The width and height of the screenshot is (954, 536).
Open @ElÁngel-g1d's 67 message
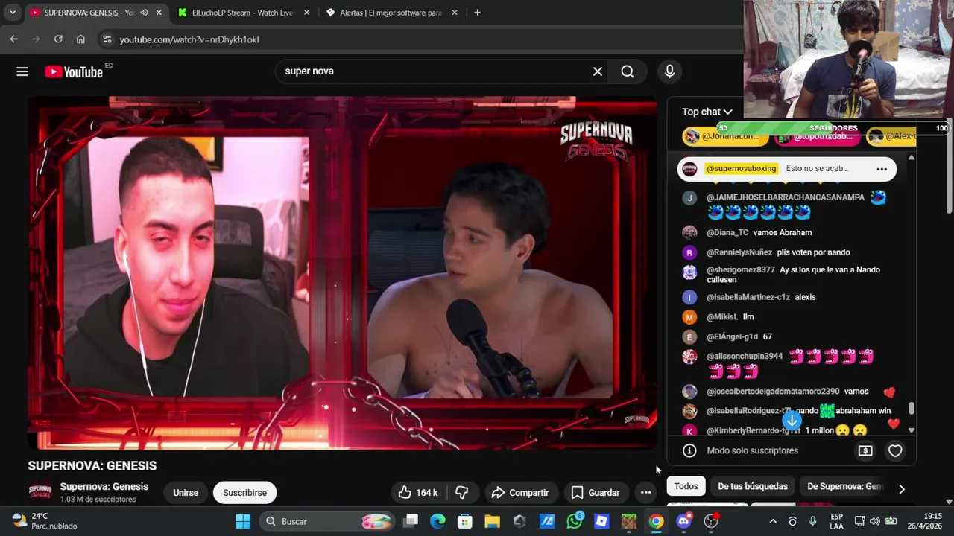pos(792,337)
